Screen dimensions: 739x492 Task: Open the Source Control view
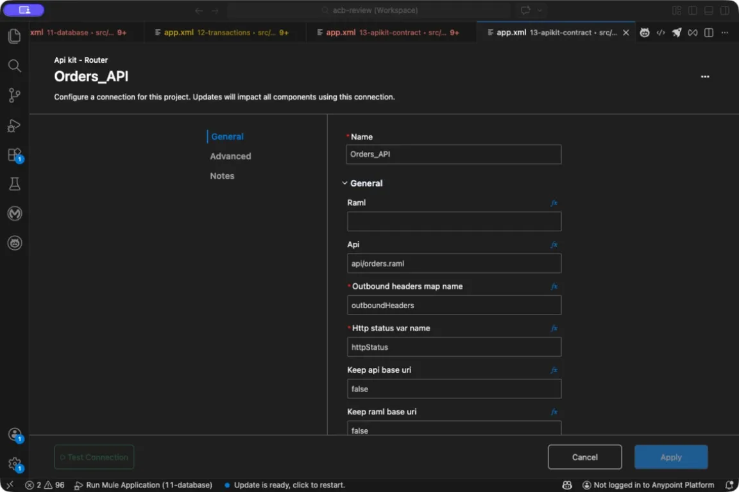pos(14,95)
